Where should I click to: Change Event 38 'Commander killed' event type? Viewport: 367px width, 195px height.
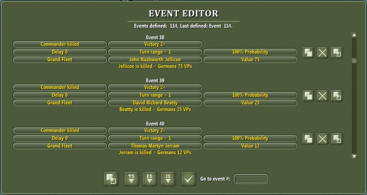pyautogui.click(x=60, y=44)
